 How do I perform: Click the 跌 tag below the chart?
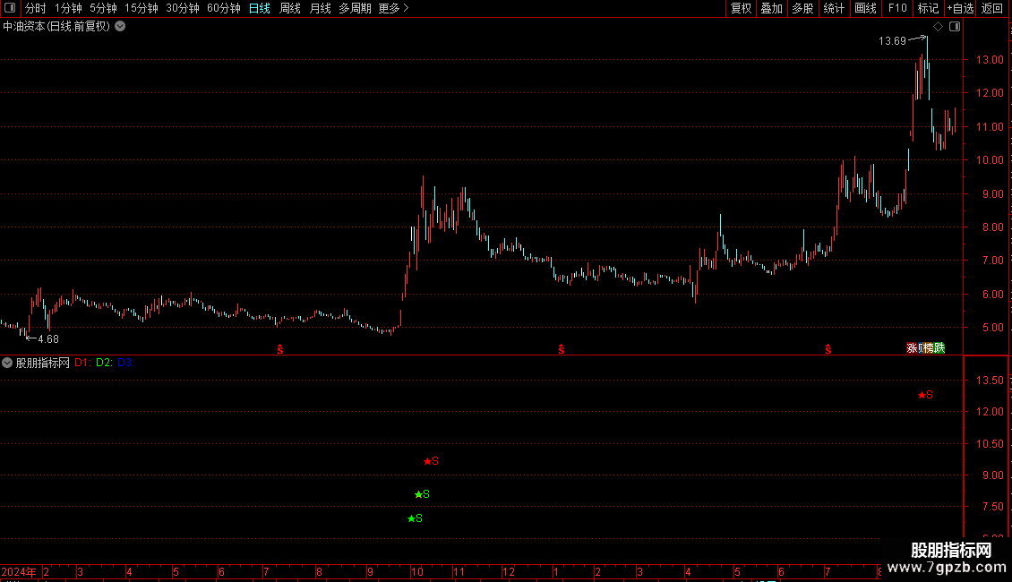[939, 348]
